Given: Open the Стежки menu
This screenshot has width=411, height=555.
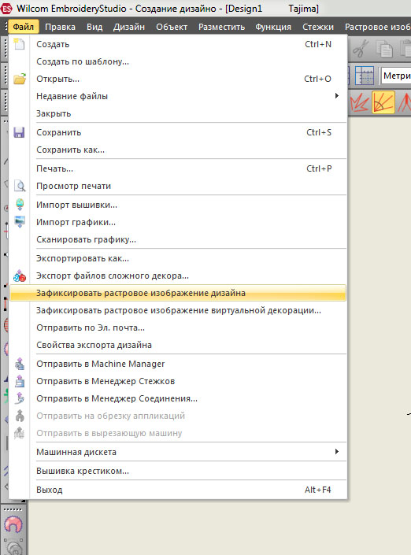Looking at the screenshot, I should tap(318, 27).
